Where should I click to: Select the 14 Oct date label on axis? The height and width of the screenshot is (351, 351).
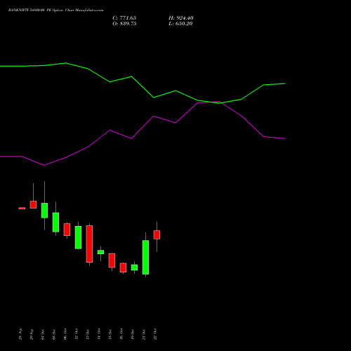[x=99, y=334]
